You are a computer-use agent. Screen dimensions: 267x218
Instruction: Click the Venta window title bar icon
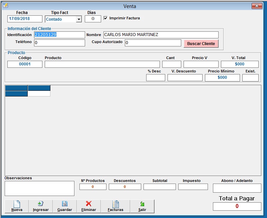click(x=5, y=6)
